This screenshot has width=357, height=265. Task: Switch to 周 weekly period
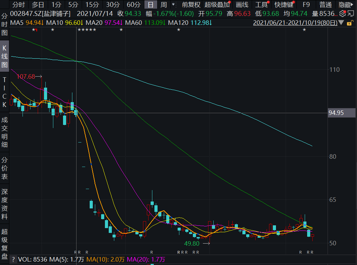tap(164, 5)
